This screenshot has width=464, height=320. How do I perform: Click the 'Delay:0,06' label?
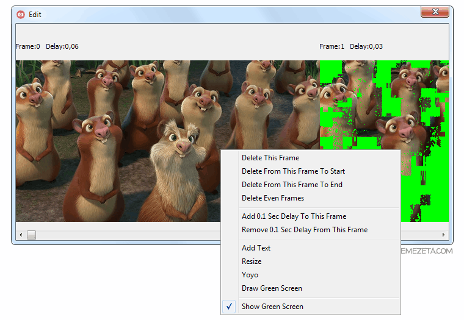pyautogui.click(x=62, y=46)
